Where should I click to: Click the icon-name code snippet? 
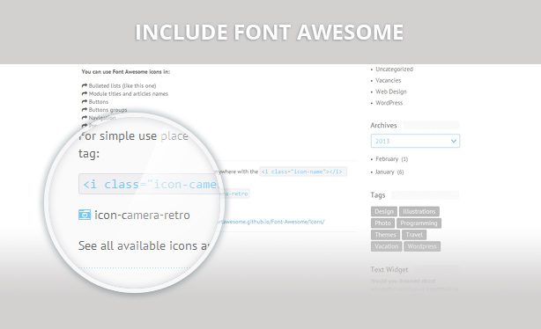(x=302, y=172)
